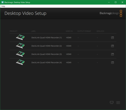Minimize the Blackmagic Desktop Video Setup window
126x110 pixels.
(x=109, y=2)
